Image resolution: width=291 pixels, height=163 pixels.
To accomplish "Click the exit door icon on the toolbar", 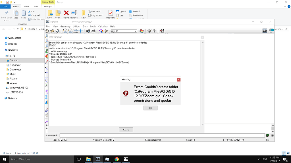I will (x=162, y=31).
